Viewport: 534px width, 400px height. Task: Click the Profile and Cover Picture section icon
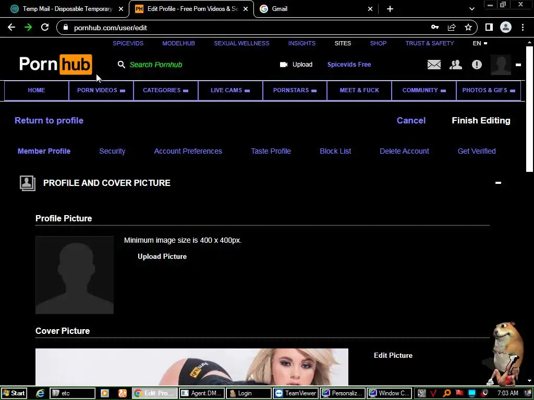[28, 183]
